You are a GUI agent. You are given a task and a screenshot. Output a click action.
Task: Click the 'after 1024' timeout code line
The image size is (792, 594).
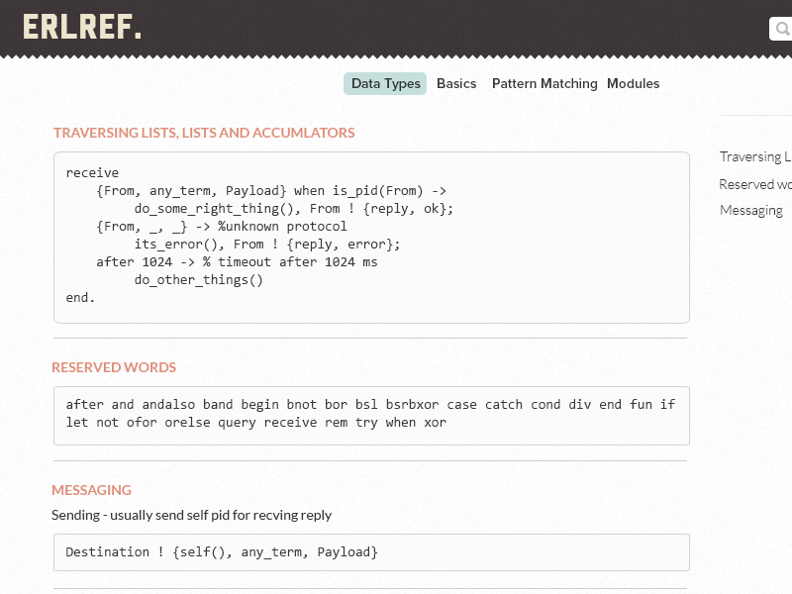[237, 262]
